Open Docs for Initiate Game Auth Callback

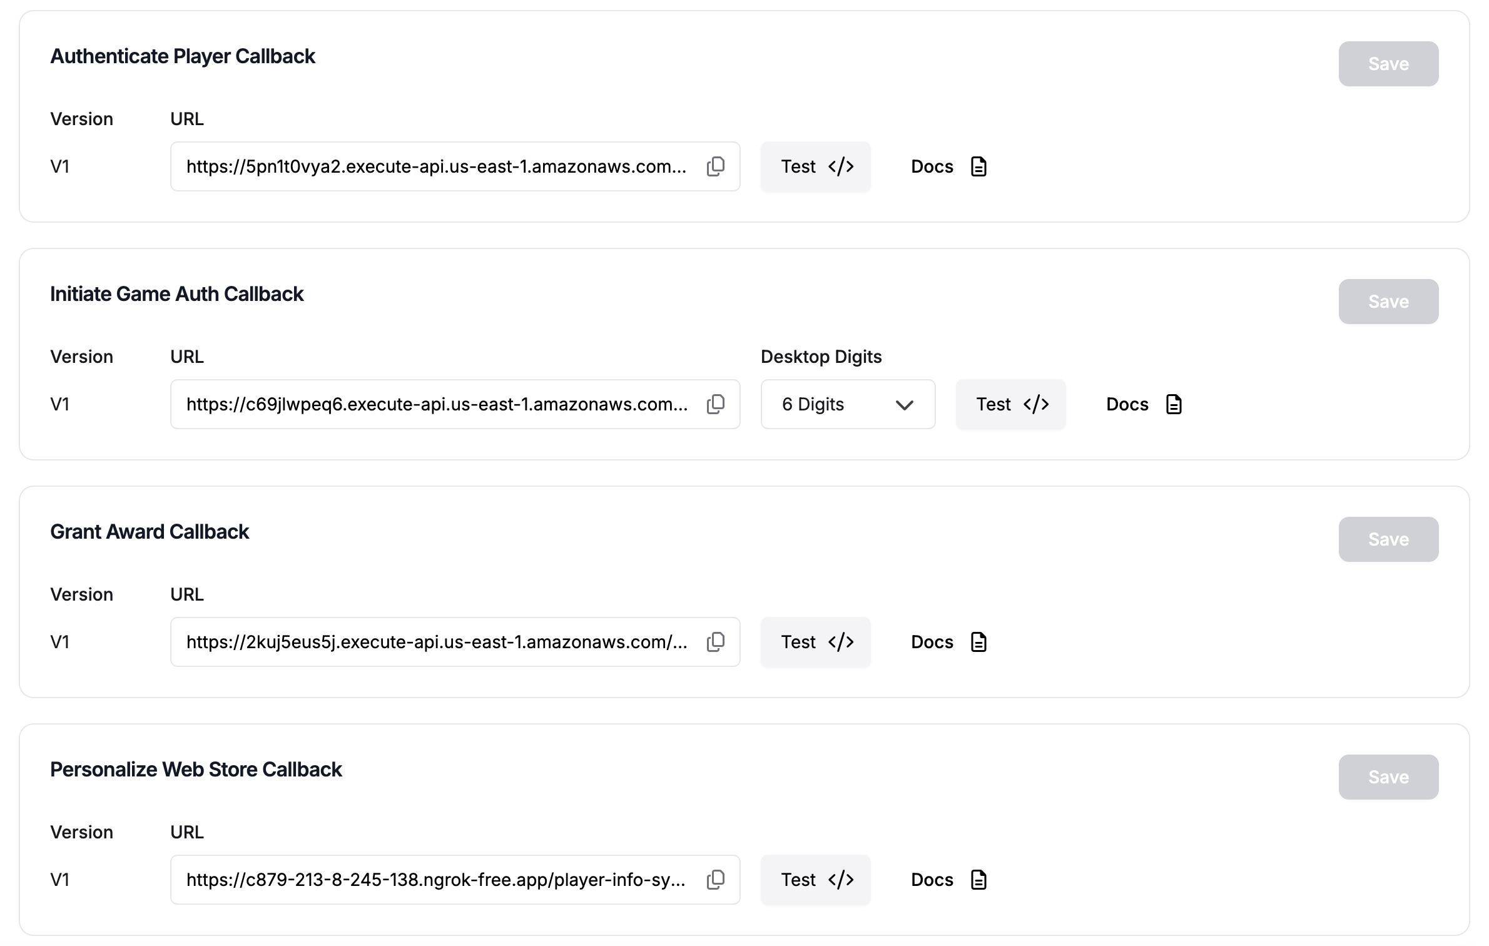(x=1144, y=404)
